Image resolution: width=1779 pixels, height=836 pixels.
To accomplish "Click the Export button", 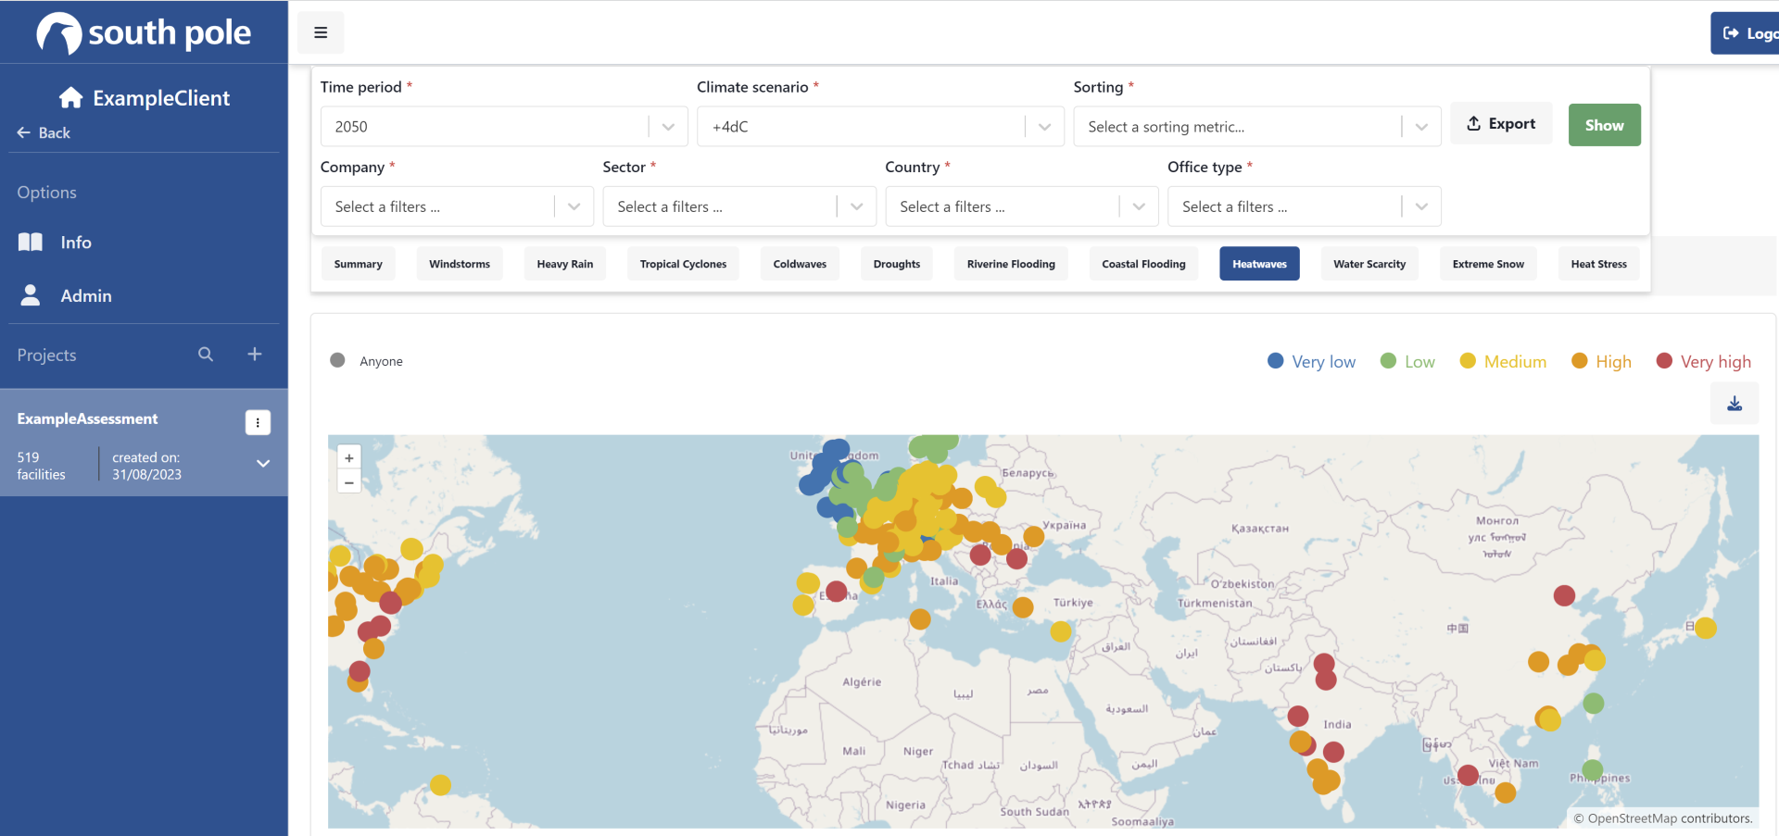I will click(1501, 124).
